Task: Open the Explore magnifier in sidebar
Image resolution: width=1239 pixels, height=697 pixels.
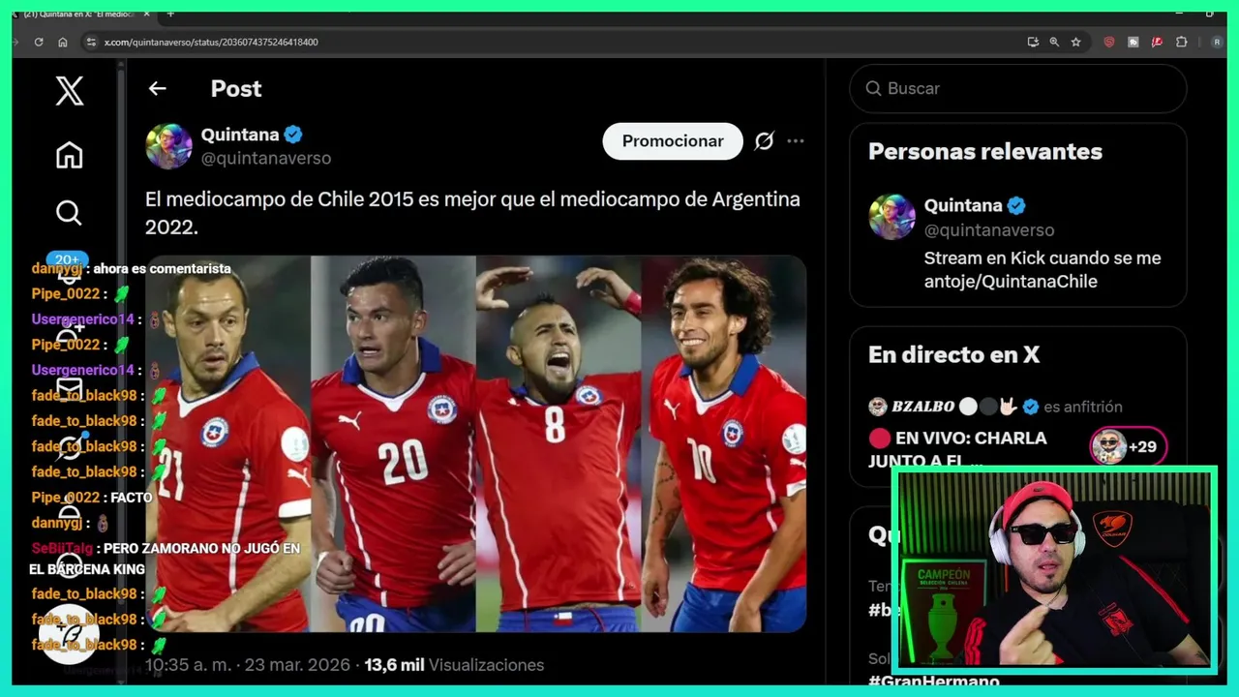Action: point(69,212)
